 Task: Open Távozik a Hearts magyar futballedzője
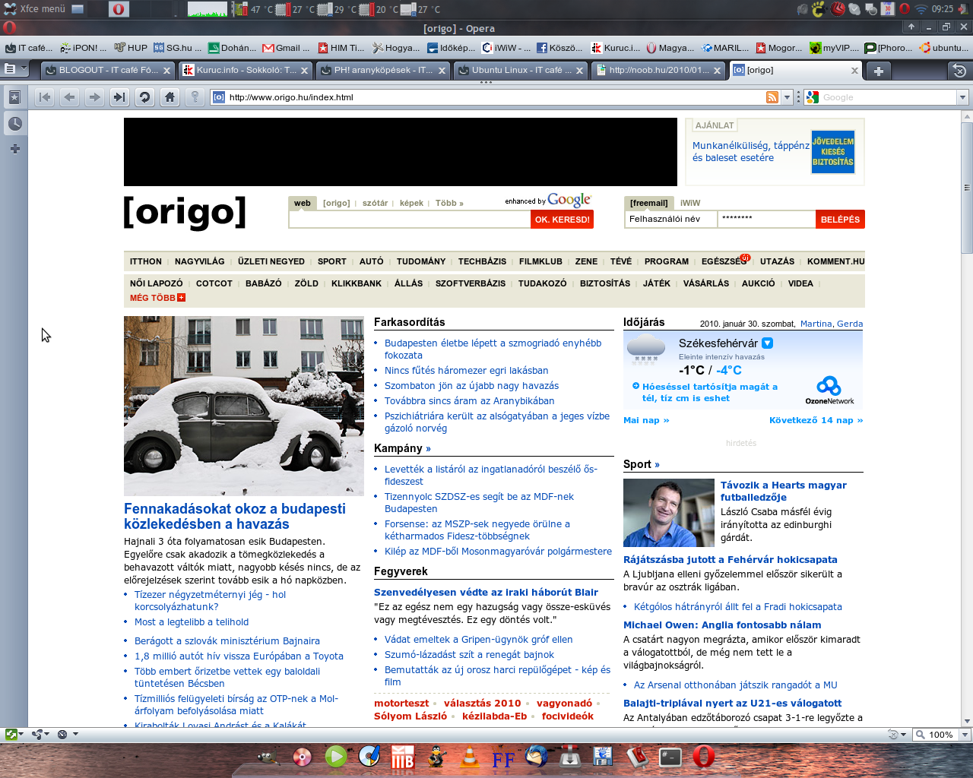tap(784, 491)
